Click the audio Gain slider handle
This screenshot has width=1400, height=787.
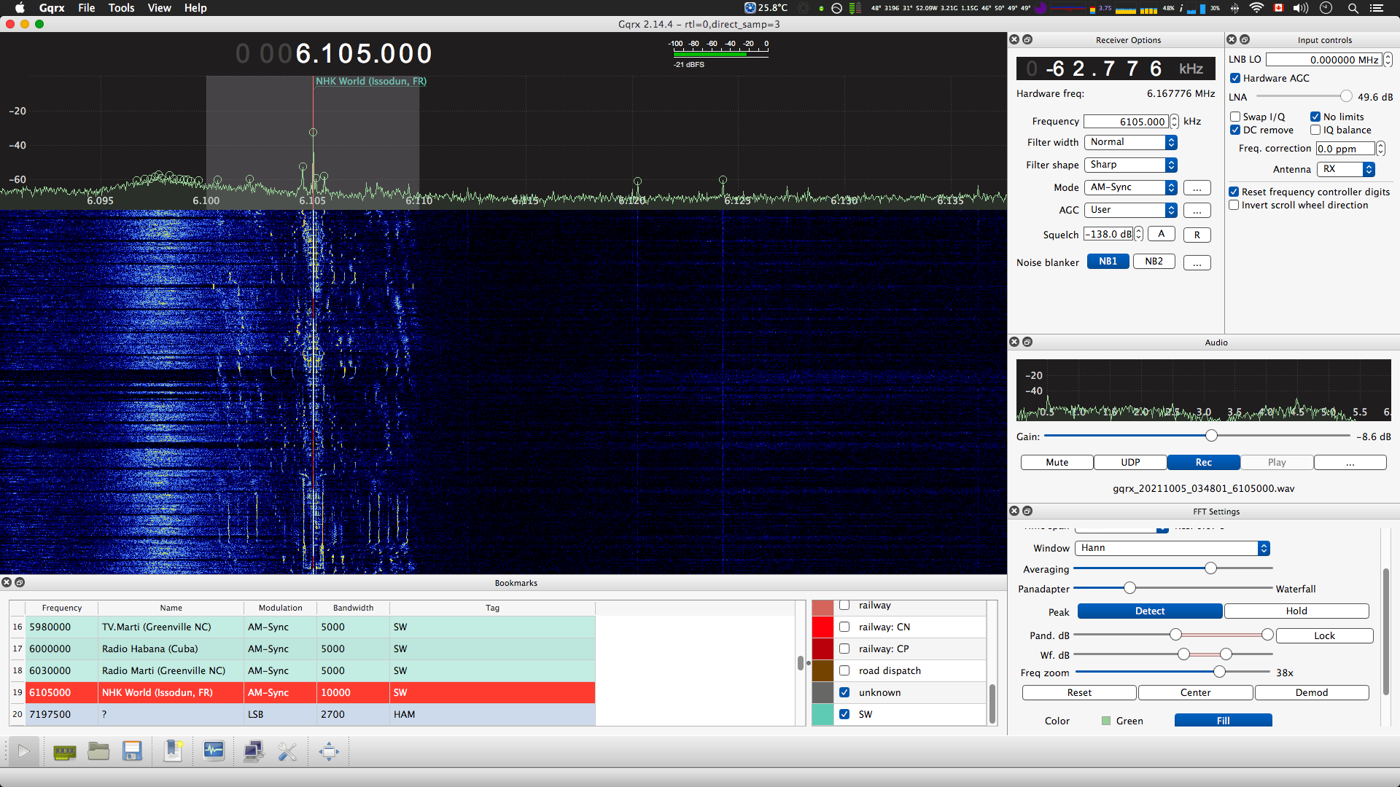point(1211,436)
